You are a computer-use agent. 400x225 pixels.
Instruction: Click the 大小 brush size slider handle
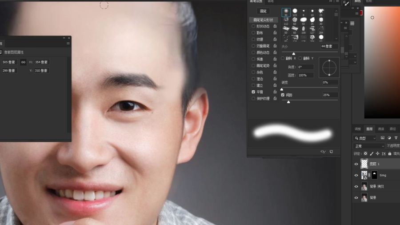pos(293,53)
